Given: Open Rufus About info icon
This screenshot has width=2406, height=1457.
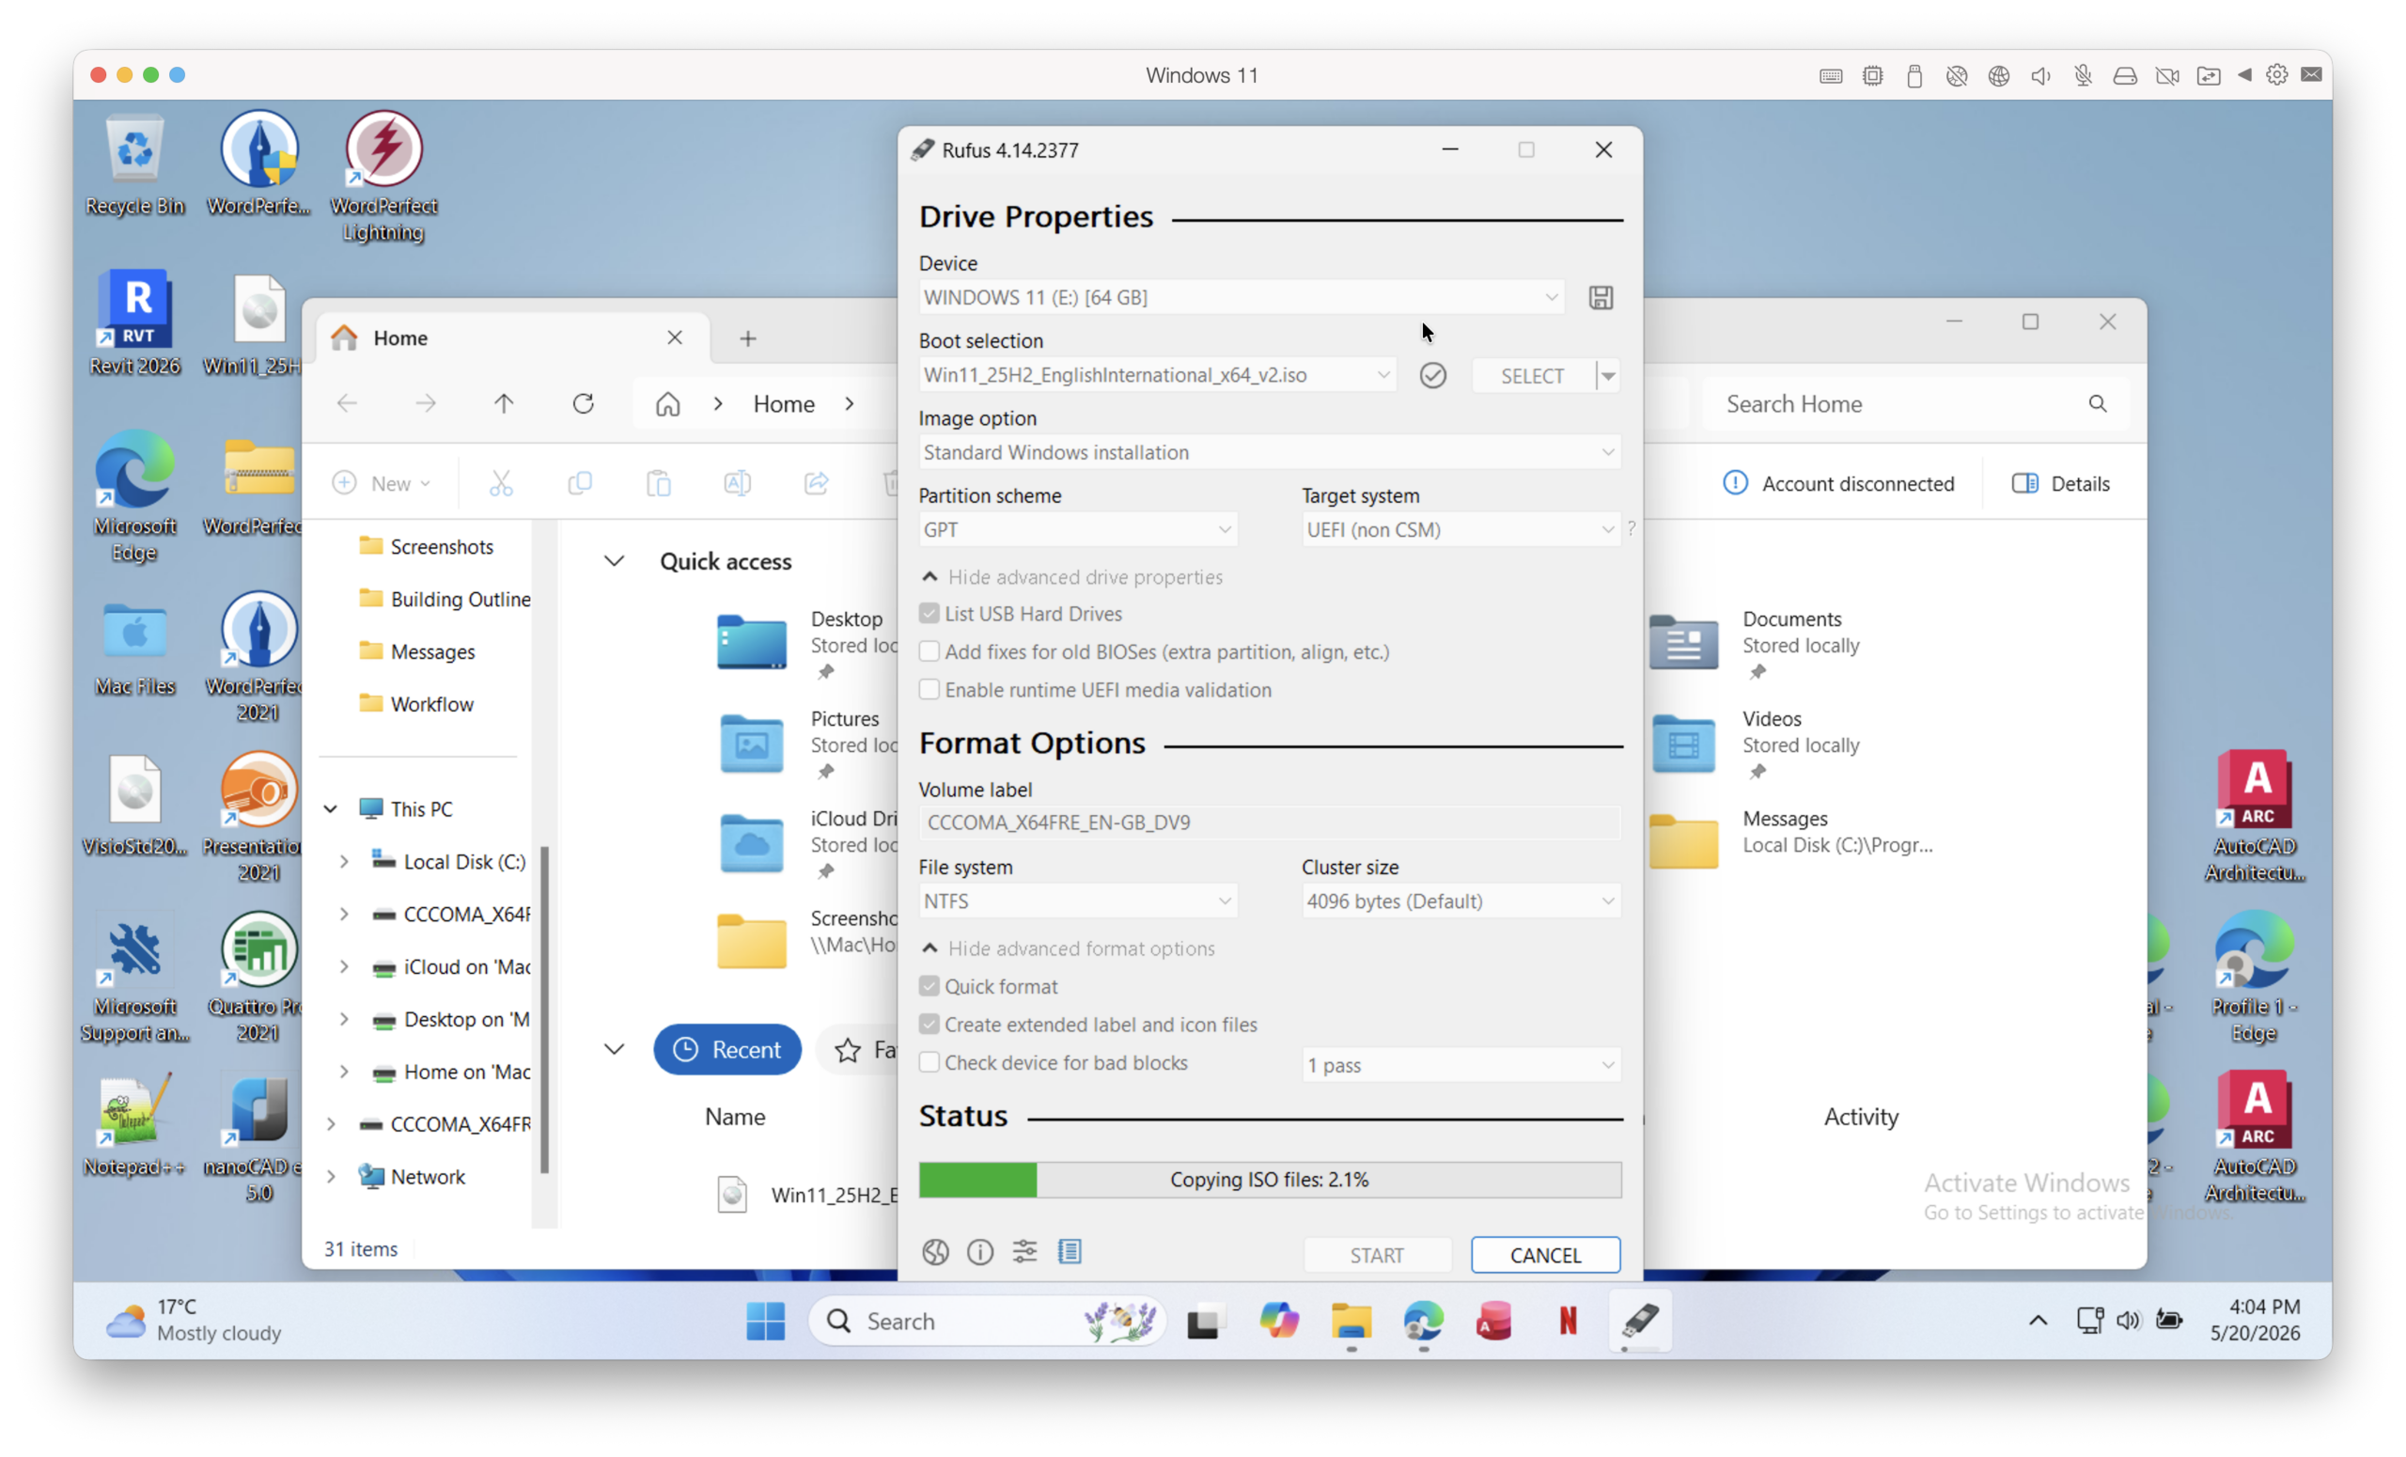Looking at the screenshot, I should point(979,1253).
